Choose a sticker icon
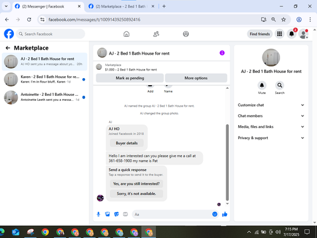This screenshot has width=317, height=238. pos(117,215)
